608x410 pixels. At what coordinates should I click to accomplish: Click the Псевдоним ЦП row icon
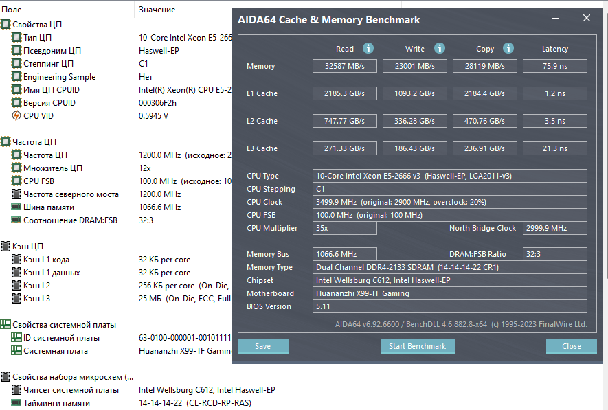tap(16, 50)
